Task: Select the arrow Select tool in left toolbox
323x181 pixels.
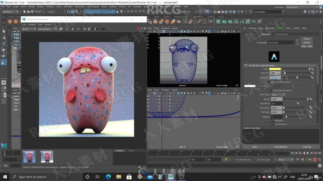Action: [x=4, y=31]
